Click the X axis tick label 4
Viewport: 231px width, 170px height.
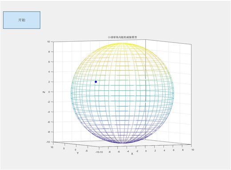164,151
